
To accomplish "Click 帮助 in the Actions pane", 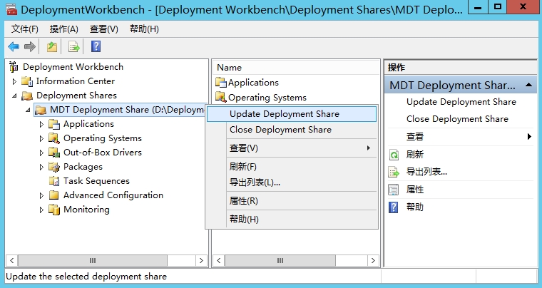I will click(415, 207).
